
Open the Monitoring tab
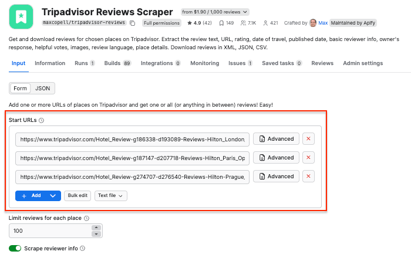pyautogui.click(x=205, y=63)
